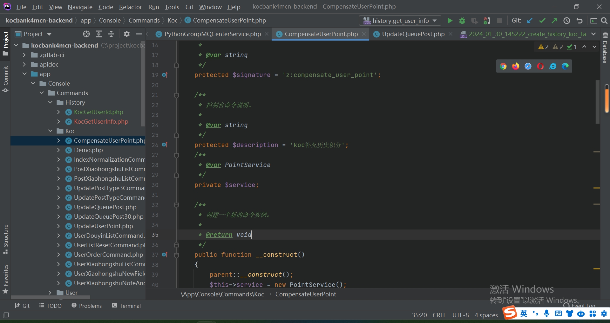The height and width of the screenshot is (323, 610).
Task: Fold the comment block at line 32
Action: pyautogui.click(x=176, y=205)
